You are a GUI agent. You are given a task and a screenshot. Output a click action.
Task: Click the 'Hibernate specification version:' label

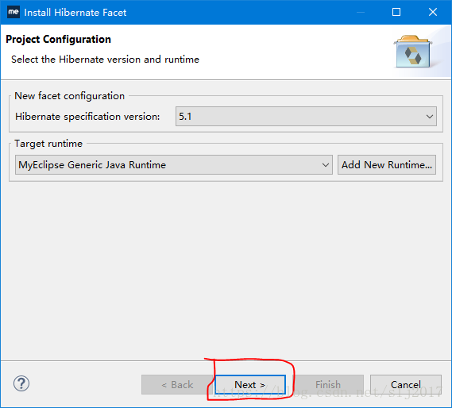[x=87, y=117]
